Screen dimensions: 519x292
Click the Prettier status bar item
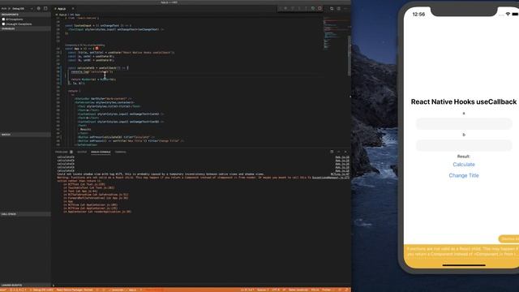click(x=326, y=290)
